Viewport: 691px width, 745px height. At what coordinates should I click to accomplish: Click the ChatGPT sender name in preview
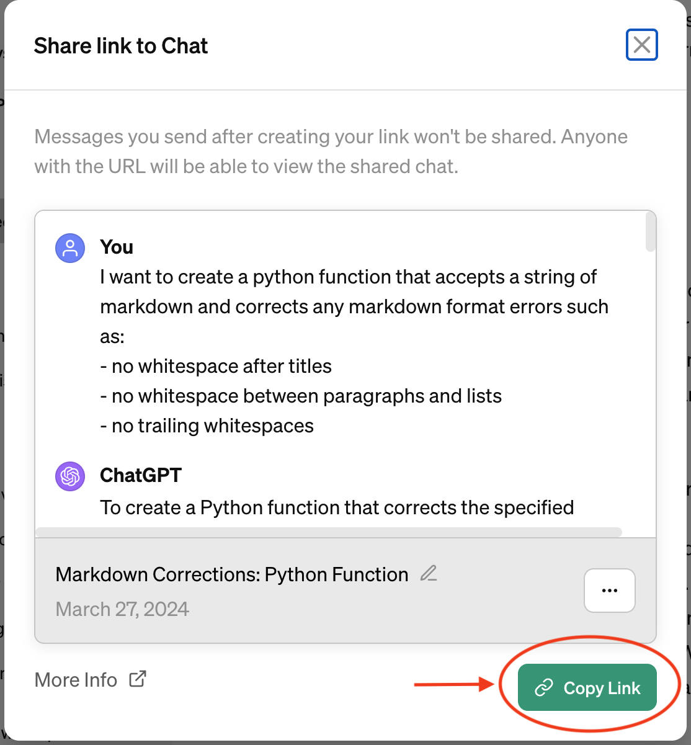tap(141, 475)
